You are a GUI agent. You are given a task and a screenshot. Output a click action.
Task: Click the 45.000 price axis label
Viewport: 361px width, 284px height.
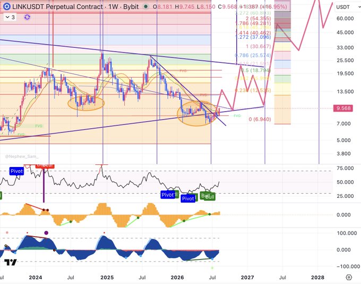tap(345, 32)
